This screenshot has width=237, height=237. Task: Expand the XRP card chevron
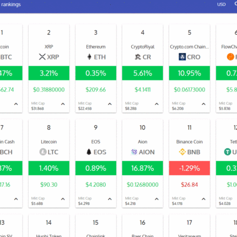[x=63, y=104]
